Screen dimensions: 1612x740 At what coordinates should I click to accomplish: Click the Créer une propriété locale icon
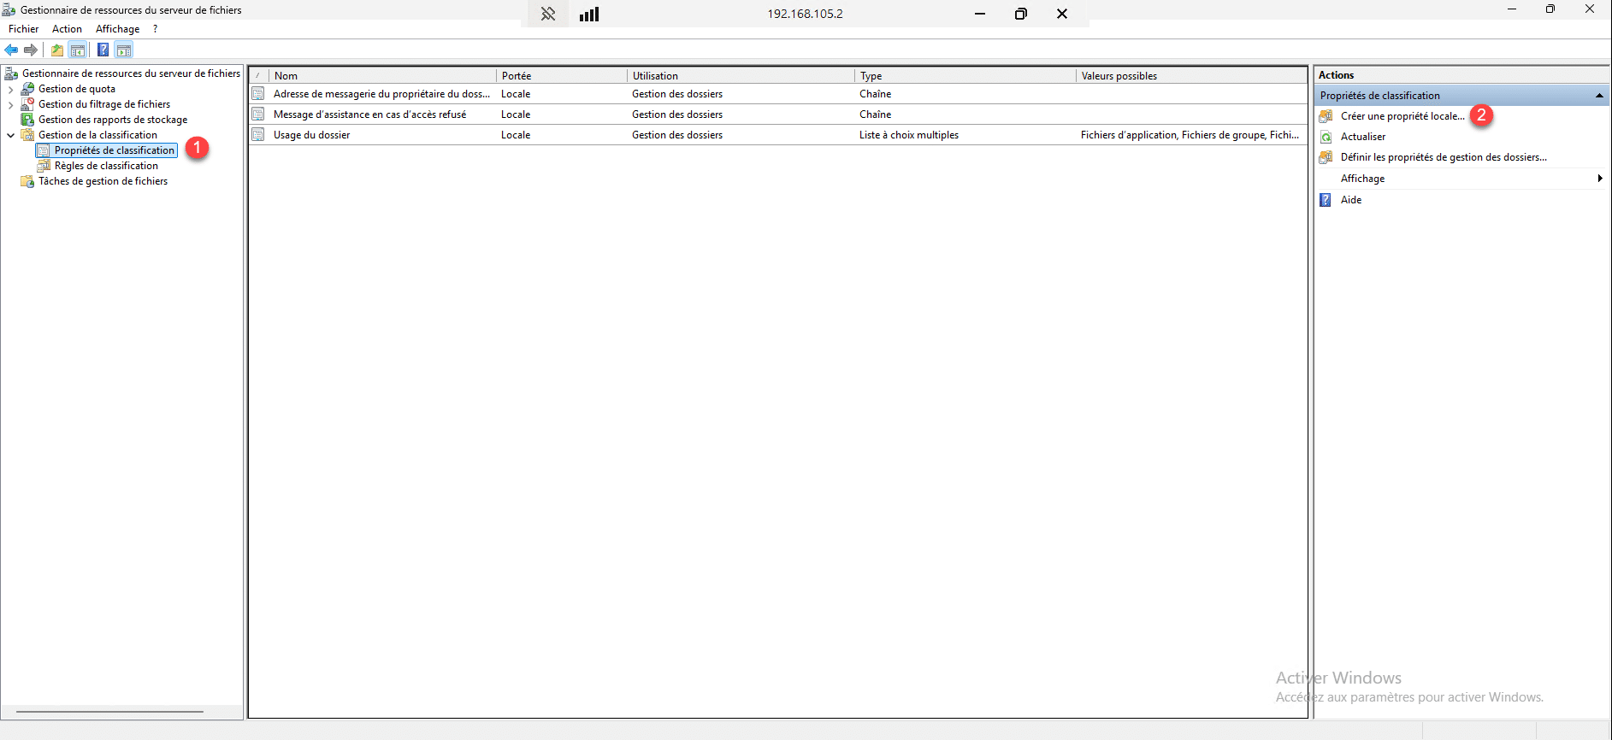(x=1326, y=116)
